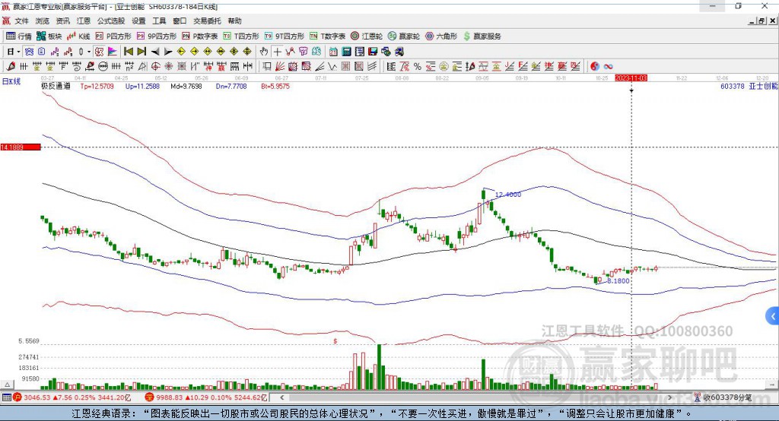Screen dimensions: 779x421
Task: Open the T数字表 tool
Action: (x=327, y=36)
